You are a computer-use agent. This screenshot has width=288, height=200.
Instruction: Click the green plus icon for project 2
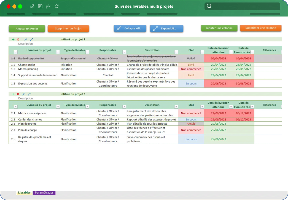[x=13, y=94]
